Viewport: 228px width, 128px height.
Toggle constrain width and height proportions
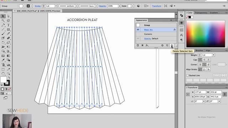pyautogui.click(x=225, y=94)
